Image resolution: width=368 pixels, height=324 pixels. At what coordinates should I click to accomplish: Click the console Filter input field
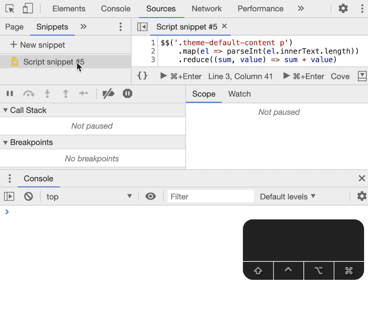[x=211, y=196]
